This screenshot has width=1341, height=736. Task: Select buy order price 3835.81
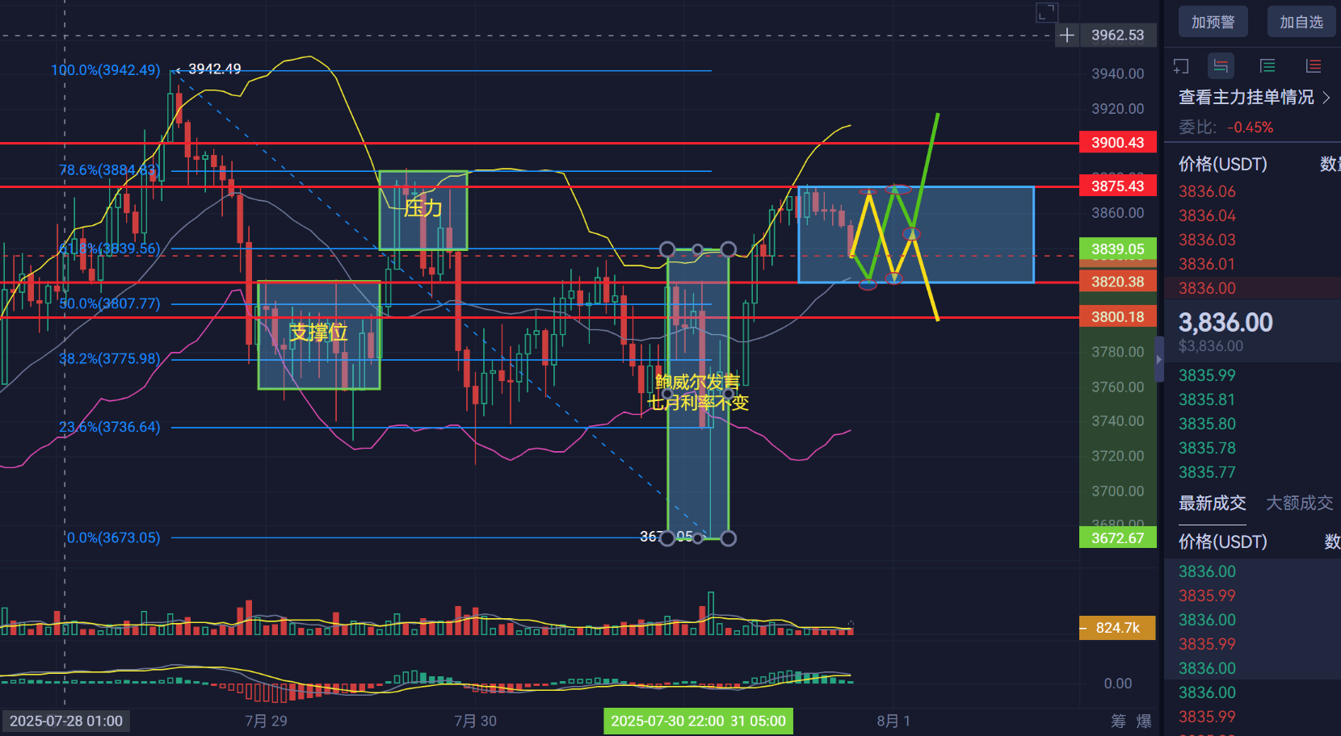click(1207, 399)
